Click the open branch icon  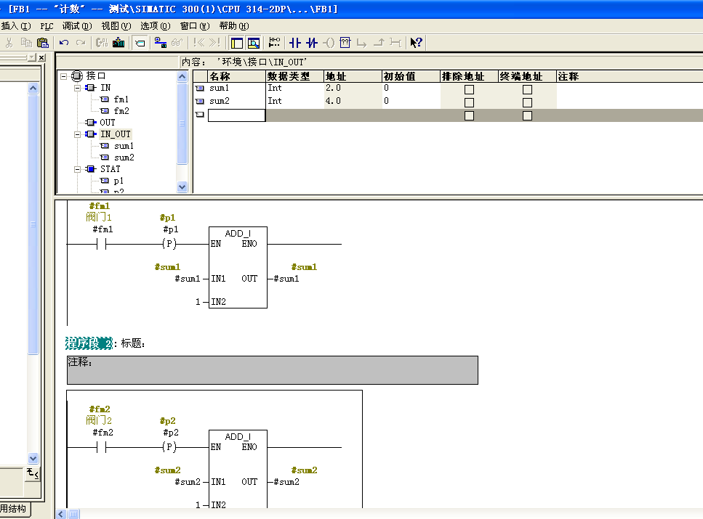362,43
